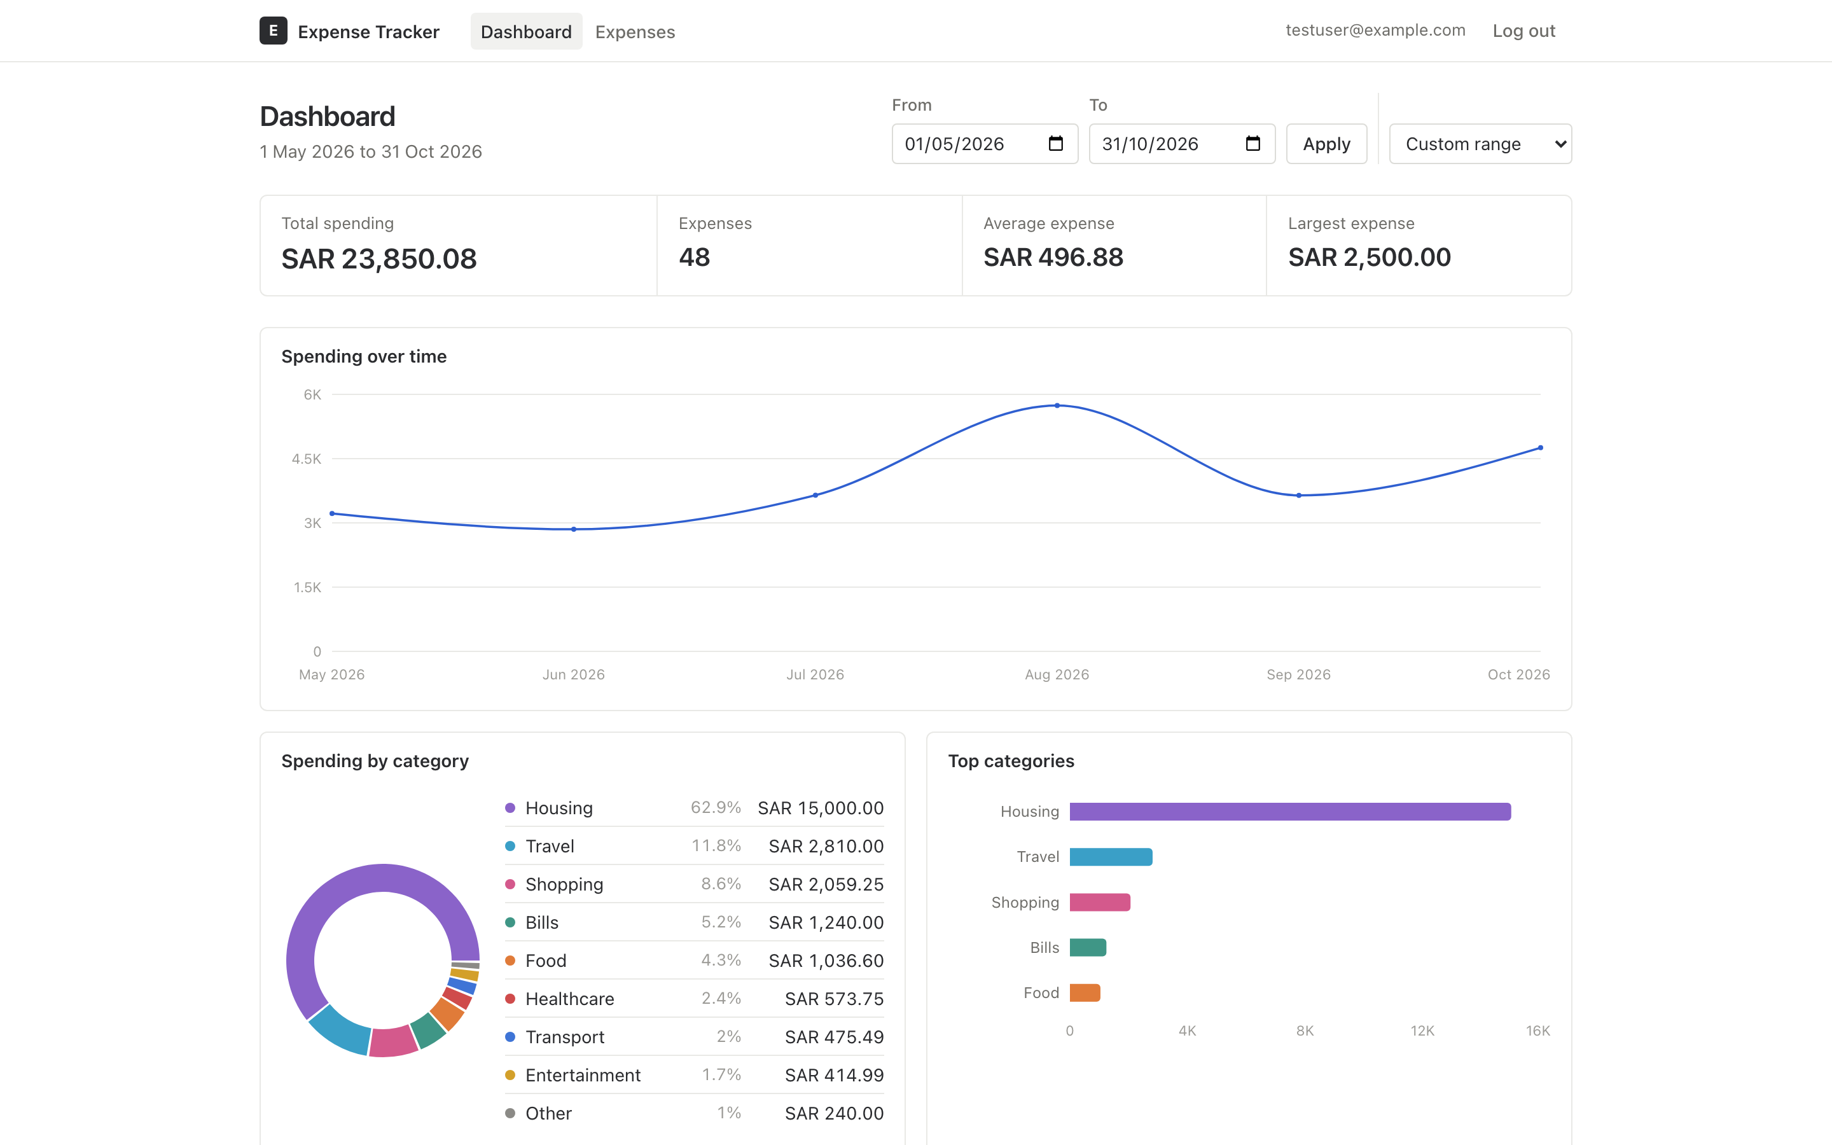Click the Expenses count value 48
The image size is (1832, 1145).
click(x=694, y=258)
